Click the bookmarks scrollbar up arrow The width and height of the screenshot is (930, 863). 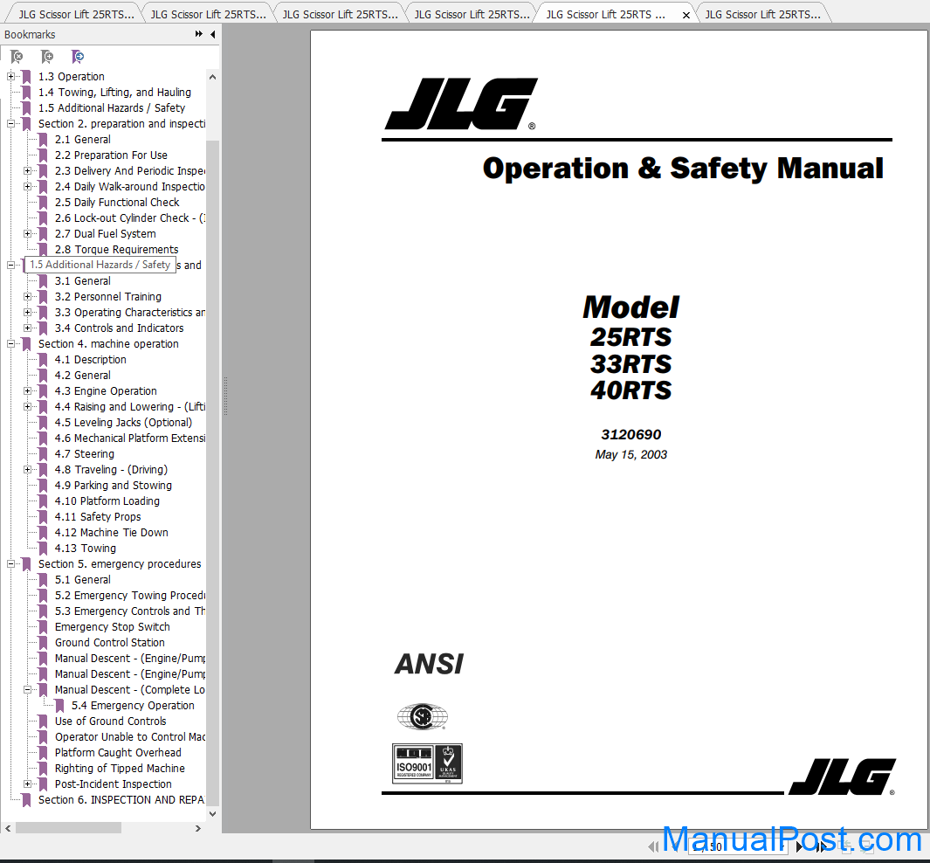[212, 77]
